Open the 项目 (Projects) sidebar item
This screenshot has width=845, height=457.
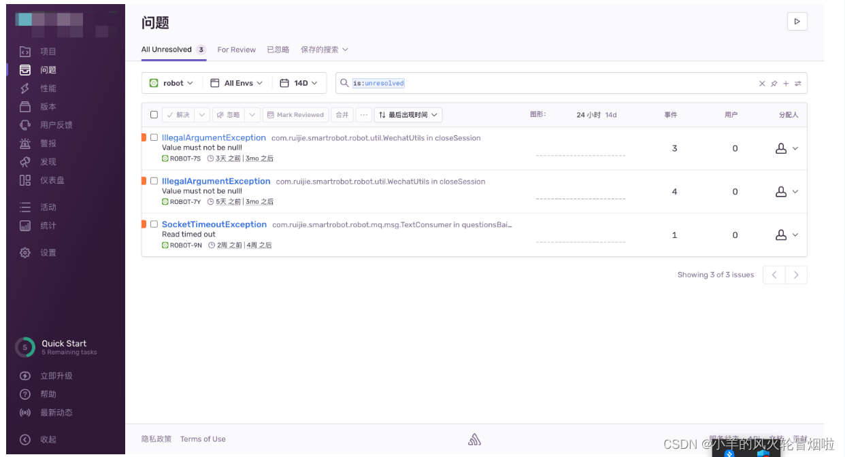[39, 52]
